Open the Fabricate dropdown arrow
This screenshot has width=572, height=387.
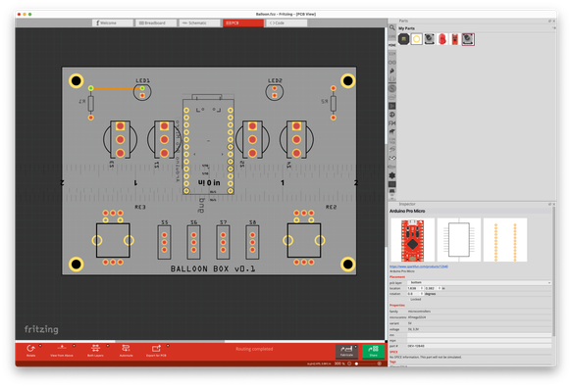(x=355, y=346)
